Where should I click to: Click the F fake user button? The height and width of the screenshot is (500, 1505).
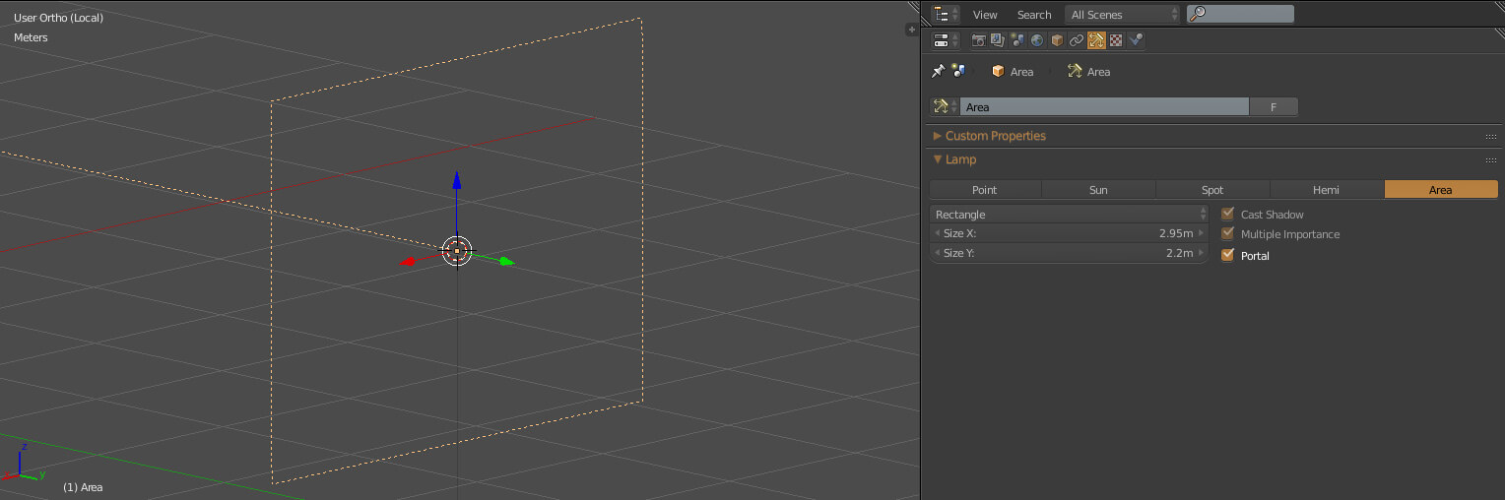(1274, 106)
